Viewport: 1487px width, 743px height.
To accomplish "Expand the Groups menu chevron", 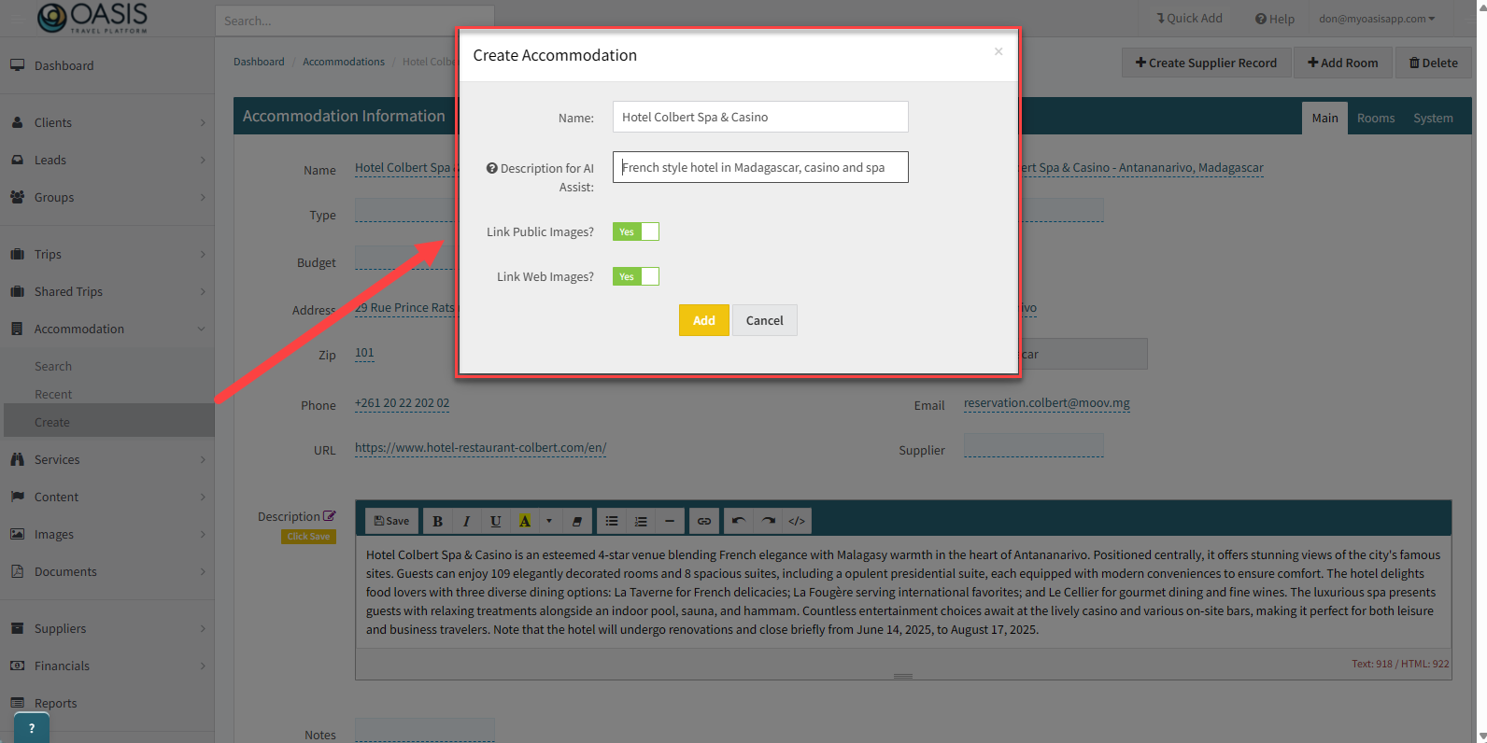I will tap(203, 197).
